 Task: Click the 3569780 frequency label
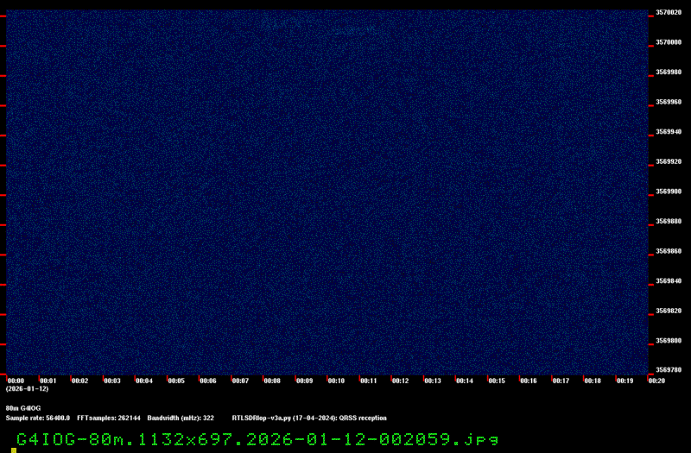coord(669,370)
